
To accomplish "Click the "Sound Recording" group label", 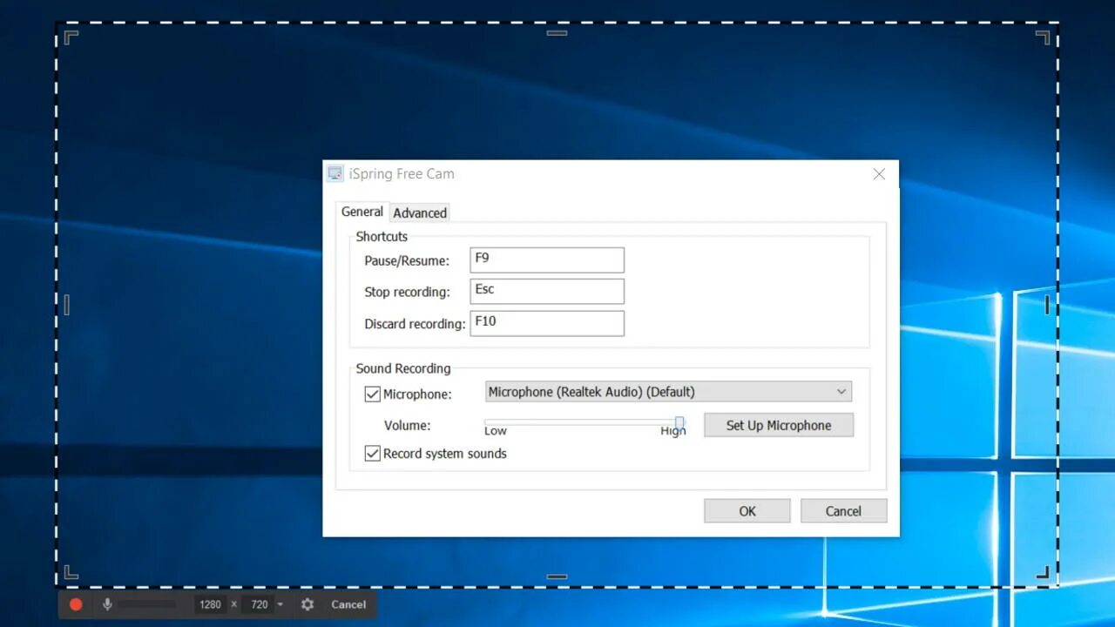I will point(403,368).
